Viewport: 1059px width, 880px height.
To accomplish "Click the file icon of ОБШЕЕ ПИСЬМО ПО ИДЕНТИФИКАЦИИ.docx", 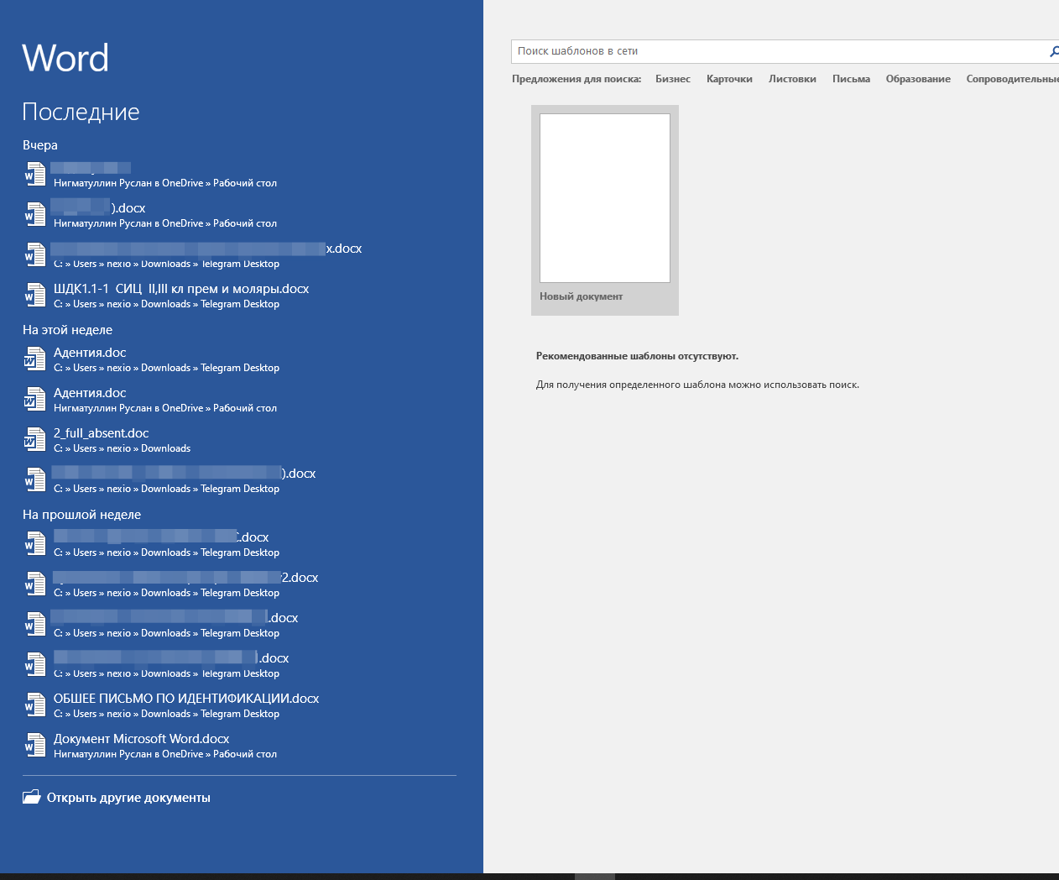I will pos(34,705).
